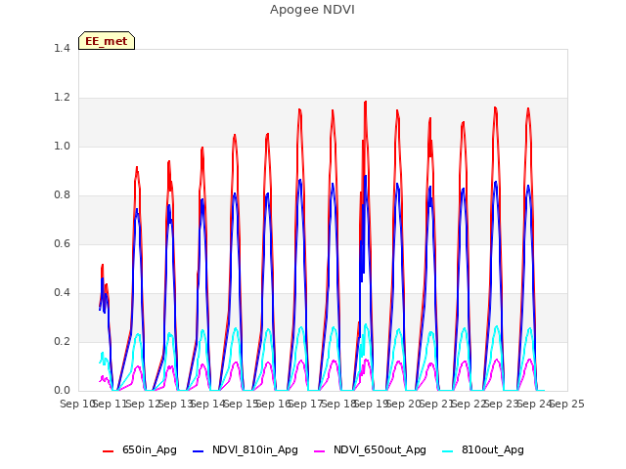Viewport: 626px width, 469px height.
Task: Click the Sep 15 x-axis label
Action: click(x=242, y=404)
